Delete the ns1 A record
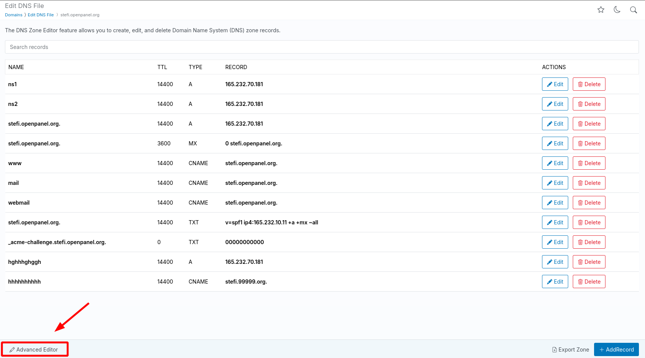Screen dimensions: 645x358 (x=589, y=84)
